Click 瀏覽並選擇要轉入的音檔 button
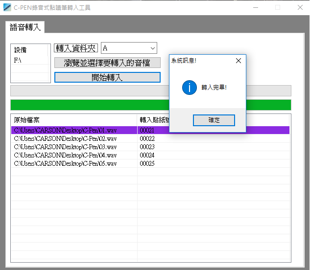 pos(107,63)
